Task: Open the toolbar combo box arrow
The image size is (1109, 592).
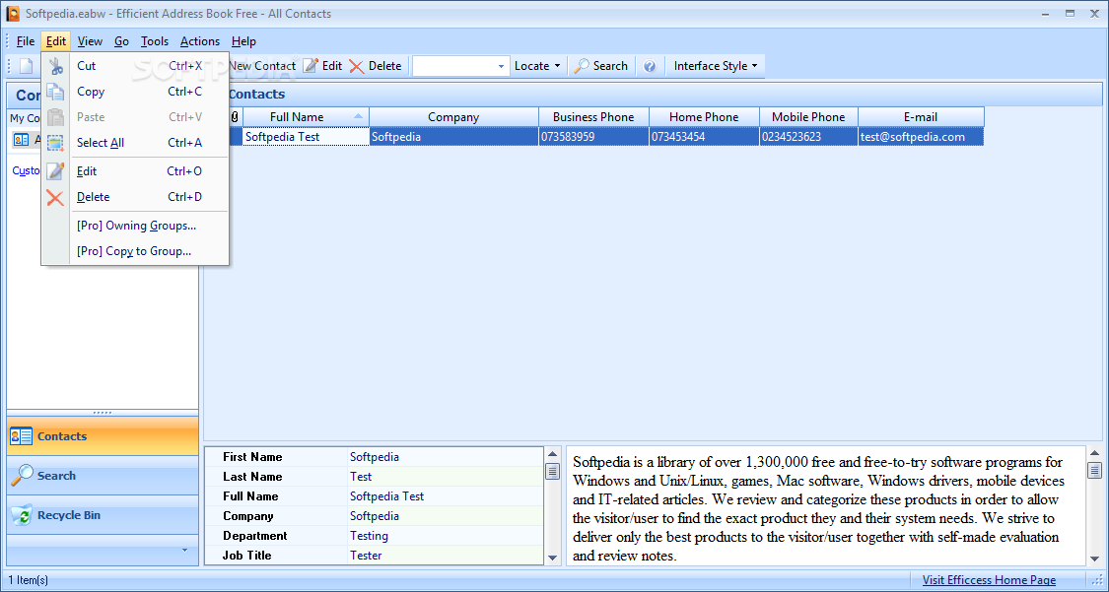Action: pos(501,66)
